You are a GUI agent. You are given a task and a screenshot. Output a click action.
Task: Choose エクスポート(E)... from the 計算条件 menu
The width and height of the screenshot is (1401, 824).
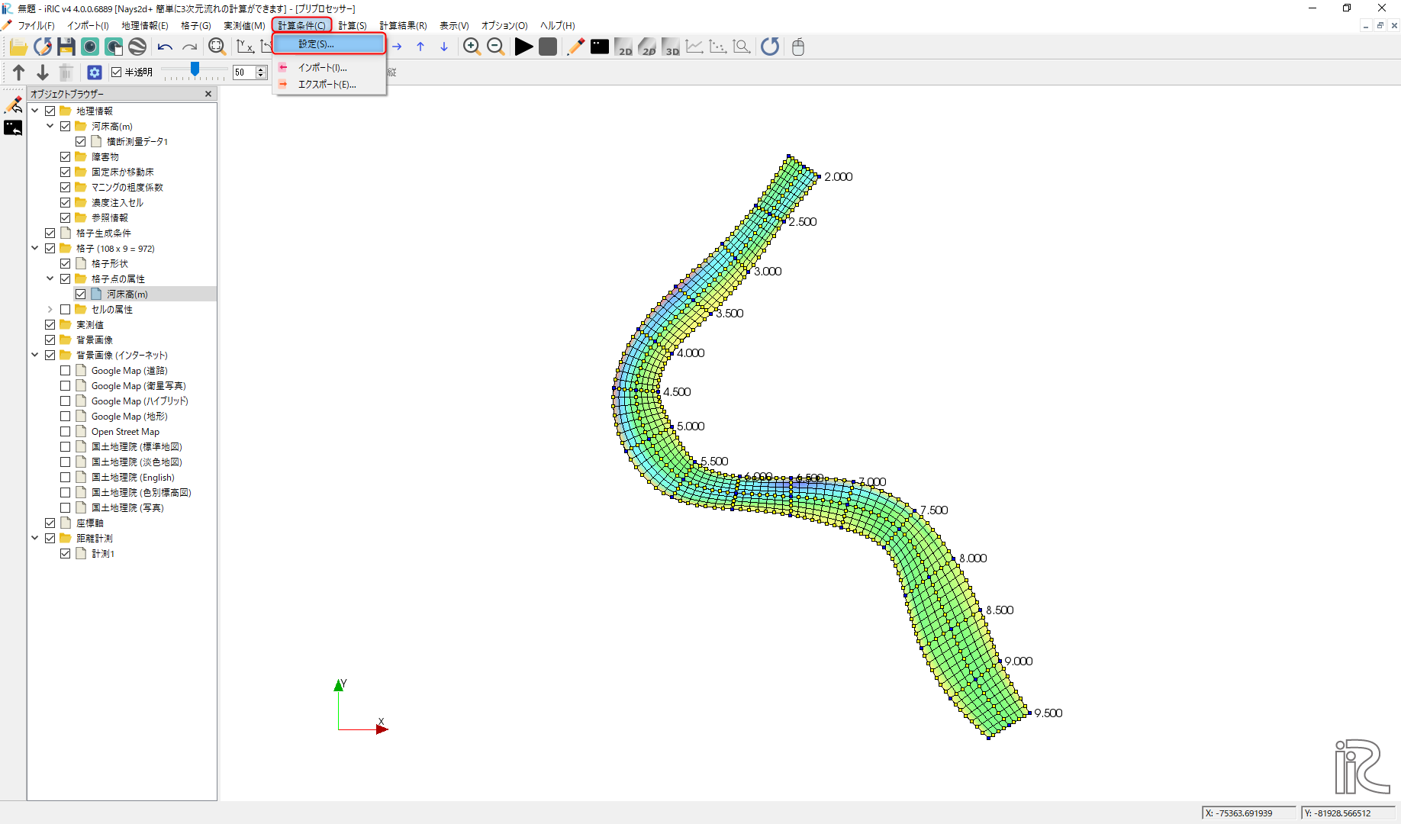(x=330, y=85)
